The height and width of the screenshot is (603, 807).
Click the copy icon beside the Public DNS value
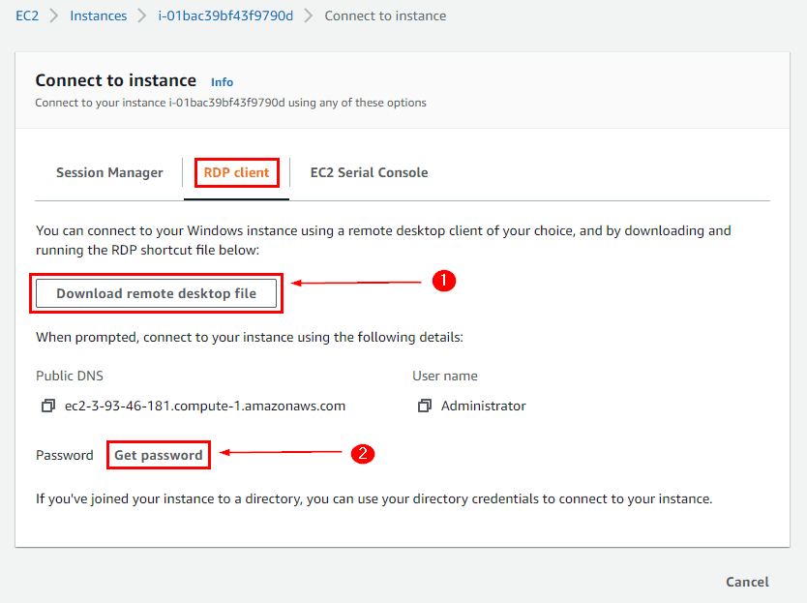click(48, 406)
